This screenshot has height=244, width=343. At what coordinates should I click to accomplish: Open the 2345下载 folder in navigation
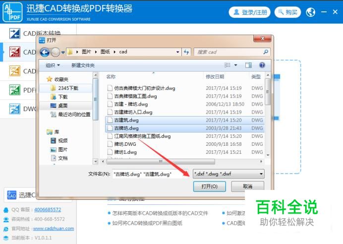pyautogui.click(x=64, y=88)
